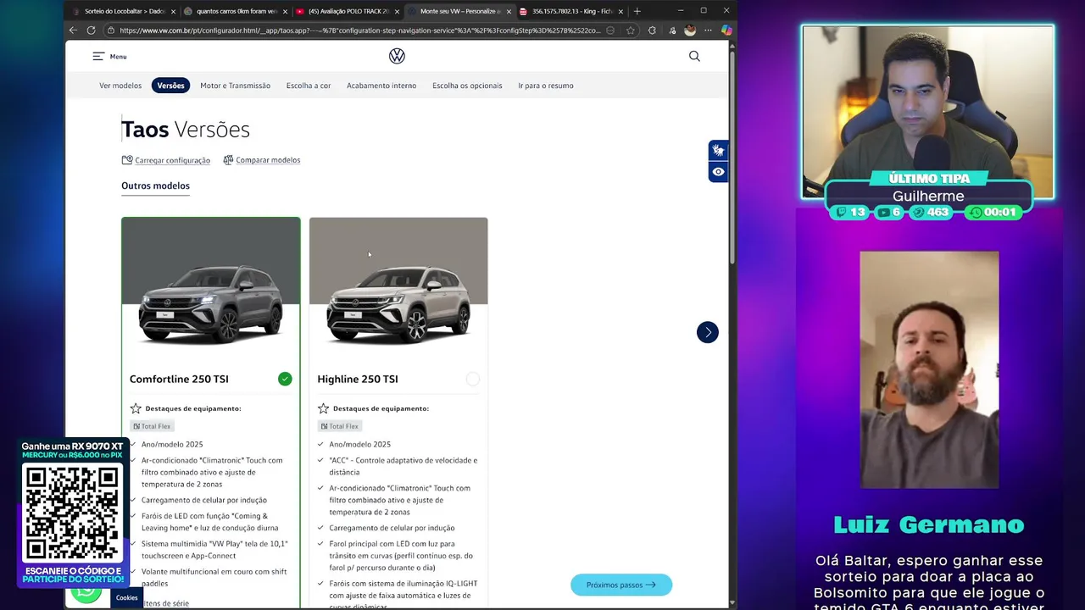1085x610 pixels.
Task: Go to Ir para o resumo step
Action: (x=546, y=86)
